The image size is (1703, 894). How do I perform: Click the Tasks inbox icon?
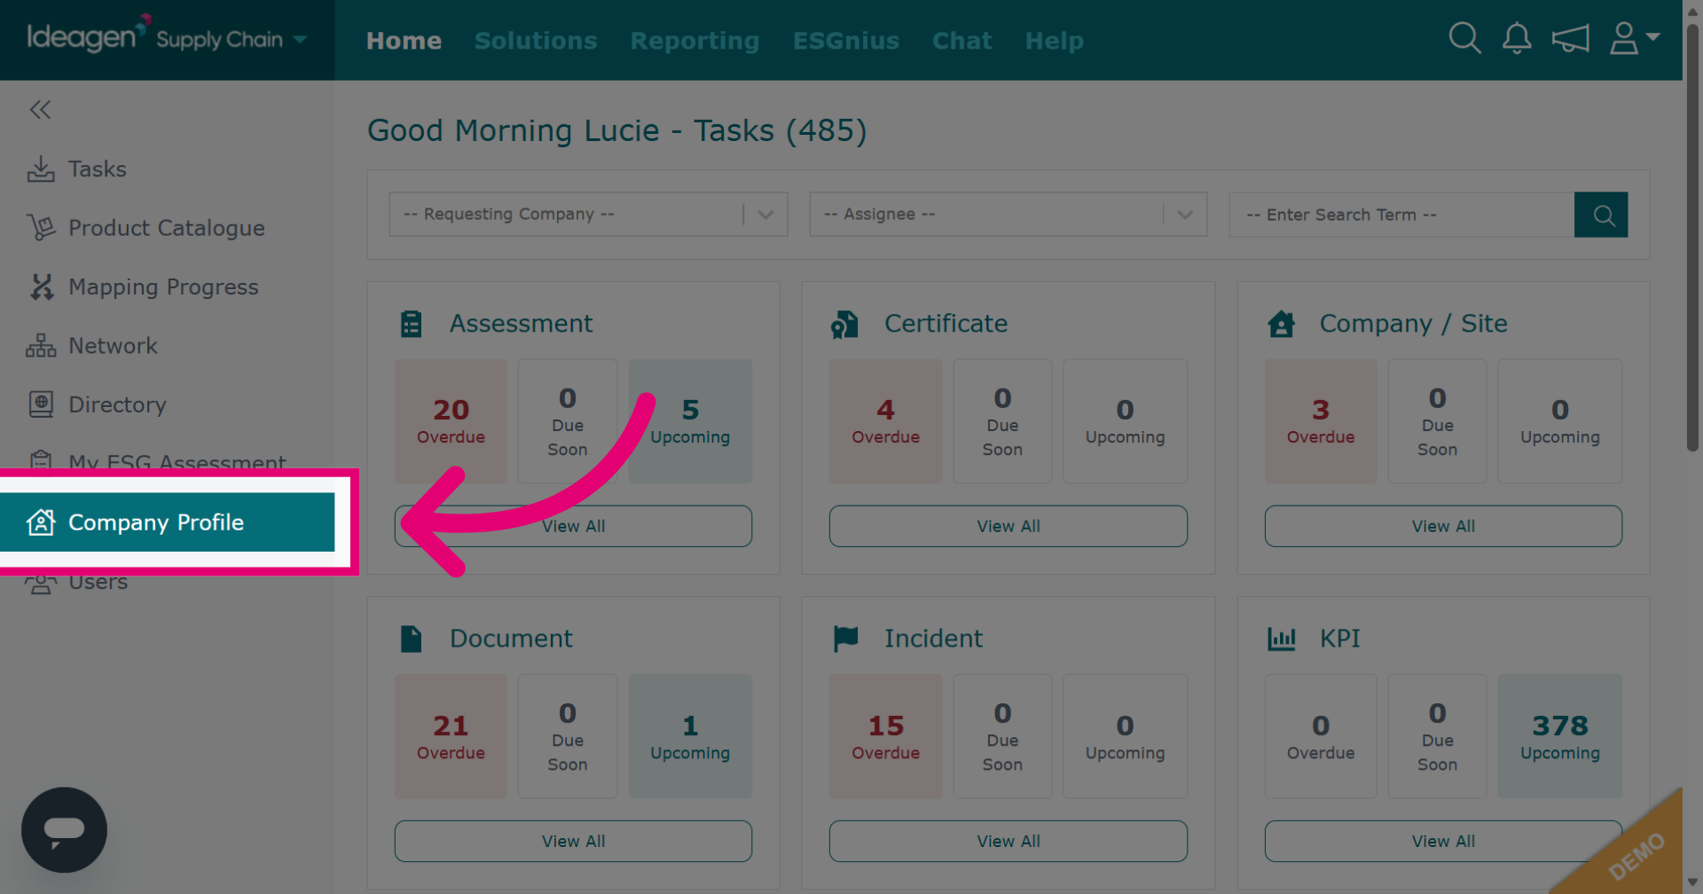pyautogui.click(x=41, y=169)
